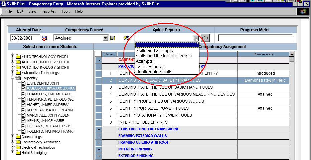This screenshot has width=311, height=160.
Task: Click the Go button
Action: click(x=205, y=38)
